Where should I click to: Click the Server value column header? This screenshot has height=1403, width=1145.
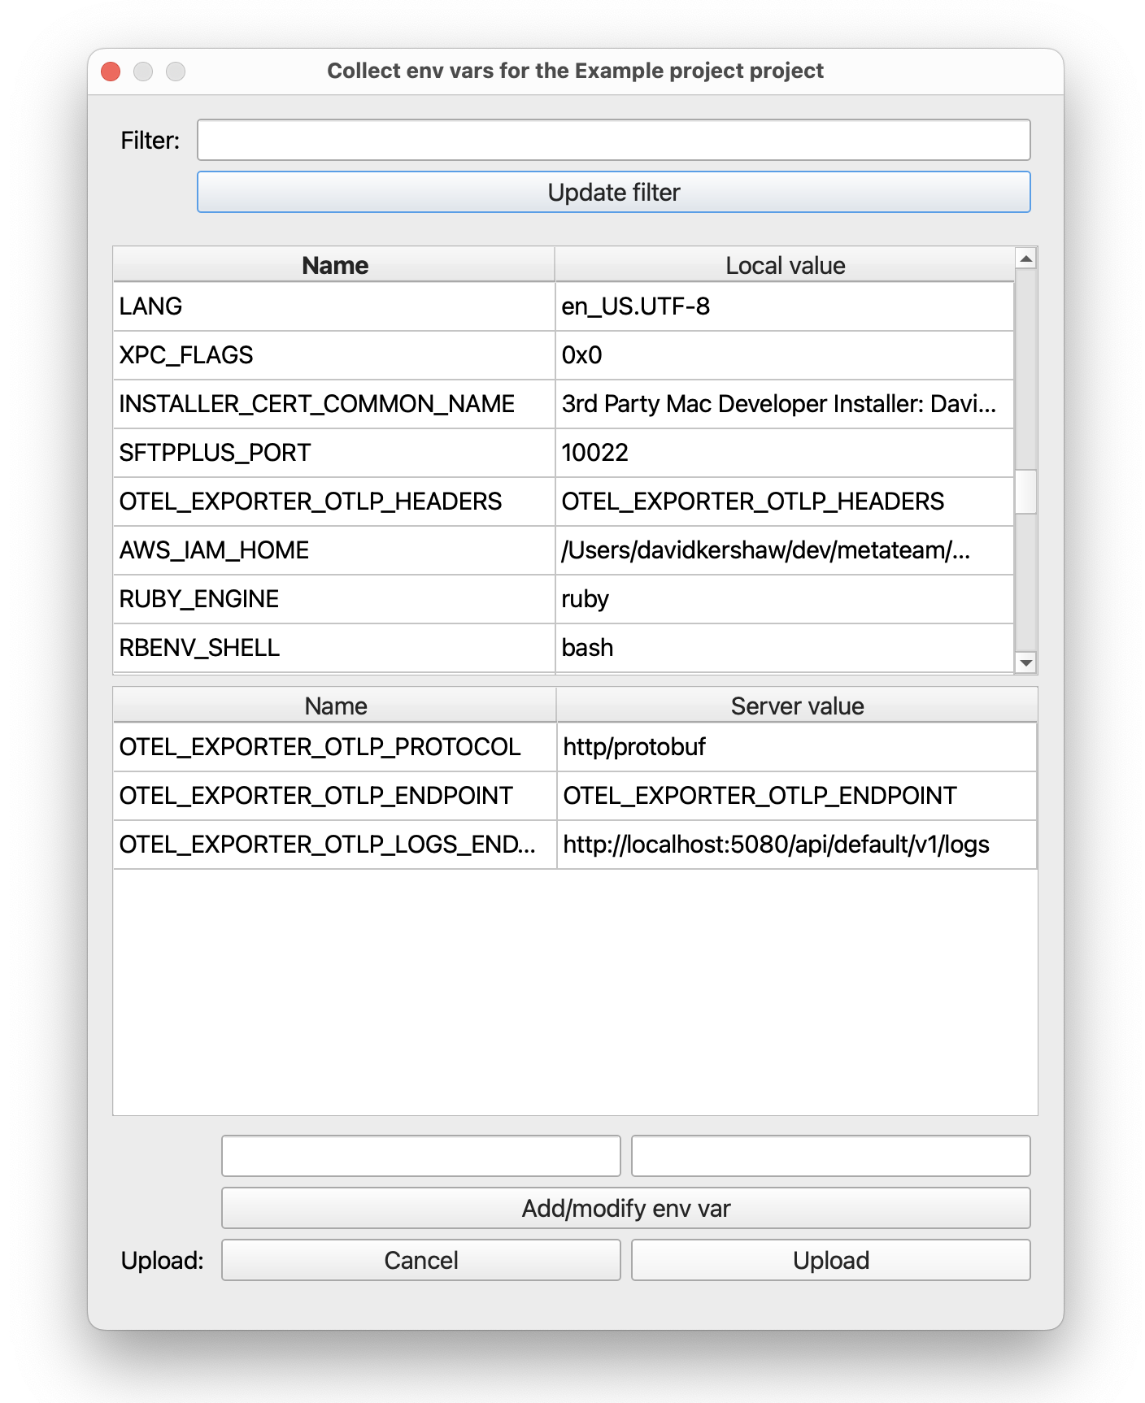tap(796, 706)
